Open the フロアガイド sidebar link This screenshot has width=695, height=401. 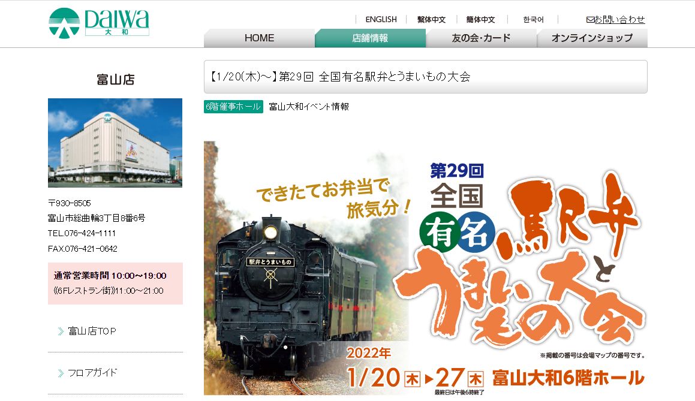[92, 373]
